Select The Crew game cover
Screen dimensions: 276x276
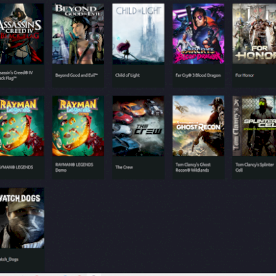(138, 126)
